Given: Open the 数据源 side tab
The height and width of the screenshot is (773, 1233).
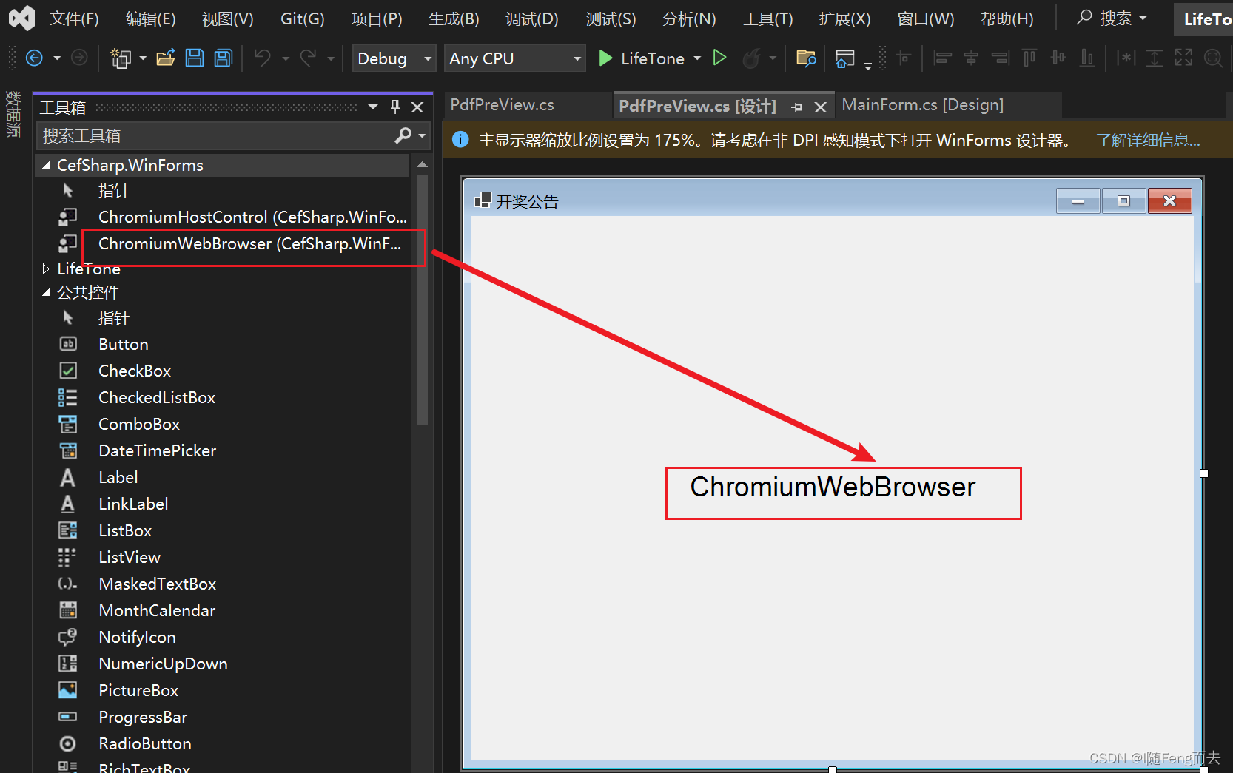Looking at the screenshot, I should (x=13, y=113).
